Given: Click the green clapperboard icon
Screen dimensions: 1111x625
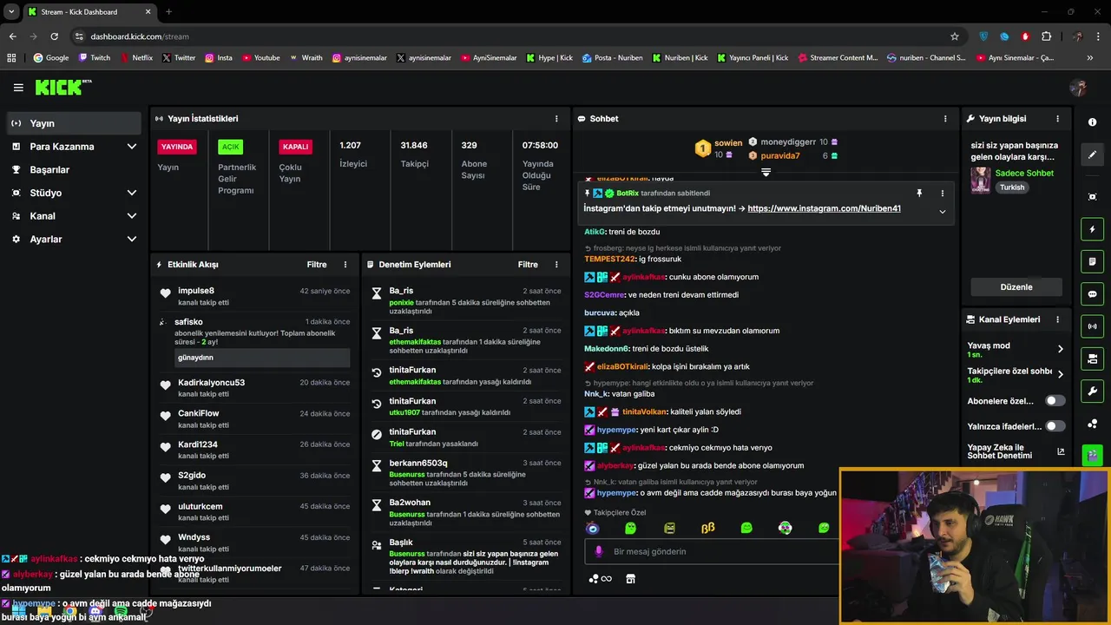Looking at the screenshot, I should (1092, 455).
